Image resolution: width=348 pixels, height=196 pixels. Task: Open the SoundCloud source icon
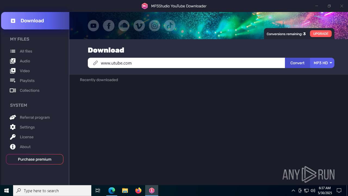click(124, 26)
